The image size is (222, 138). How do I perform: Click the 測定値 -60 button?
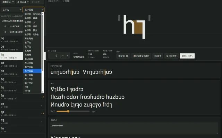click(x=123, y=56)
